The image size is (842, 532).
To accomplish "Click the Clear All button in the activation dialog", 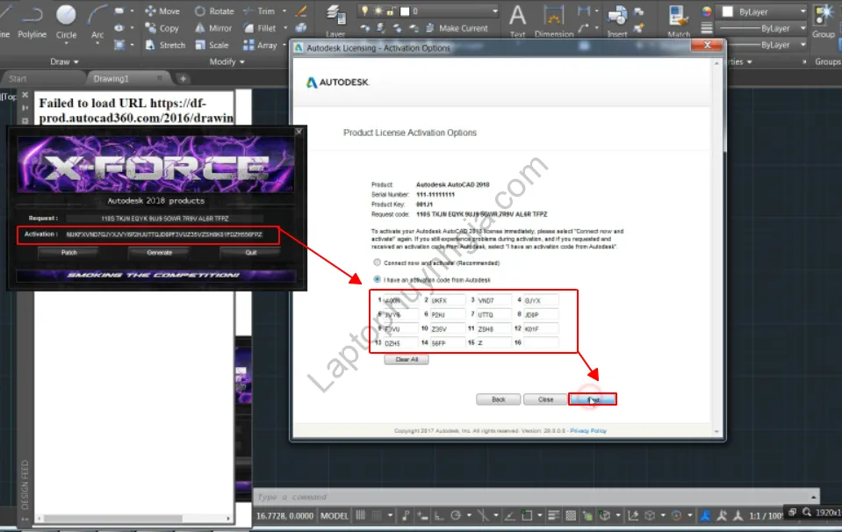I will coord(407,359).
